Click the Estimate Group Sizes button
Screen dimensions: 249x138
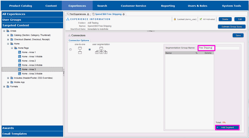(x=232, y=27)
